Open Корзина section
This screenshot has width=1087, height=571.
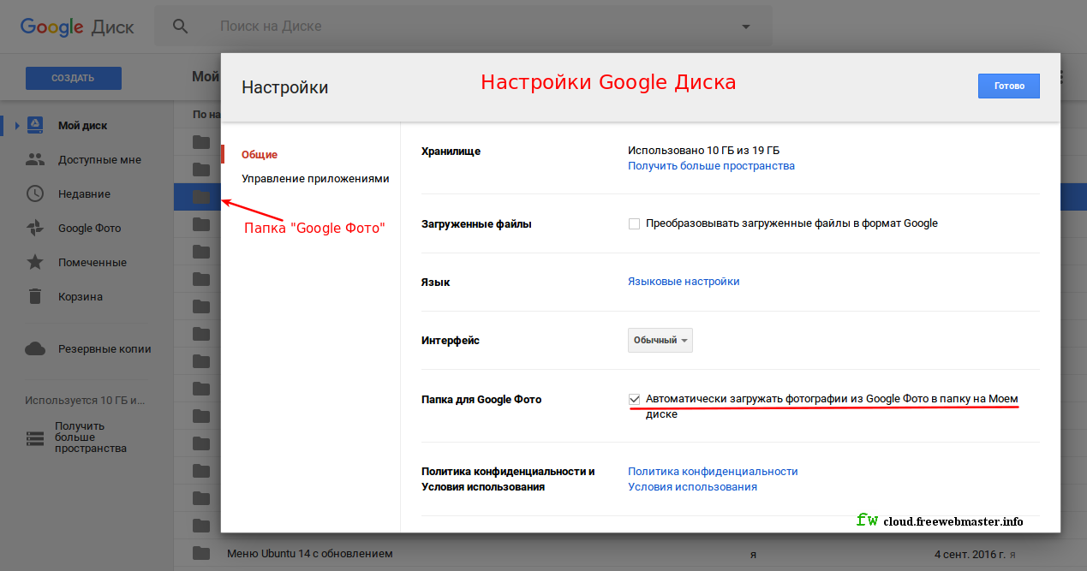coord(81,297)
